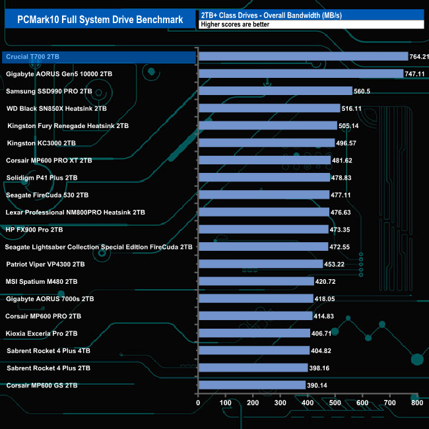Click the value '496.57'
The image size is (429, 429).
[346, 143]
